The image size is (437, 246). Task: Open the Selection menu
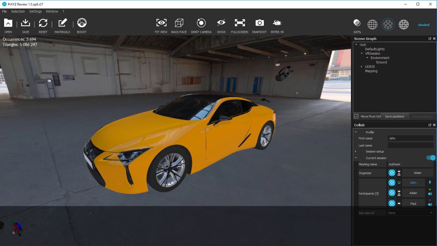(18, 11)
